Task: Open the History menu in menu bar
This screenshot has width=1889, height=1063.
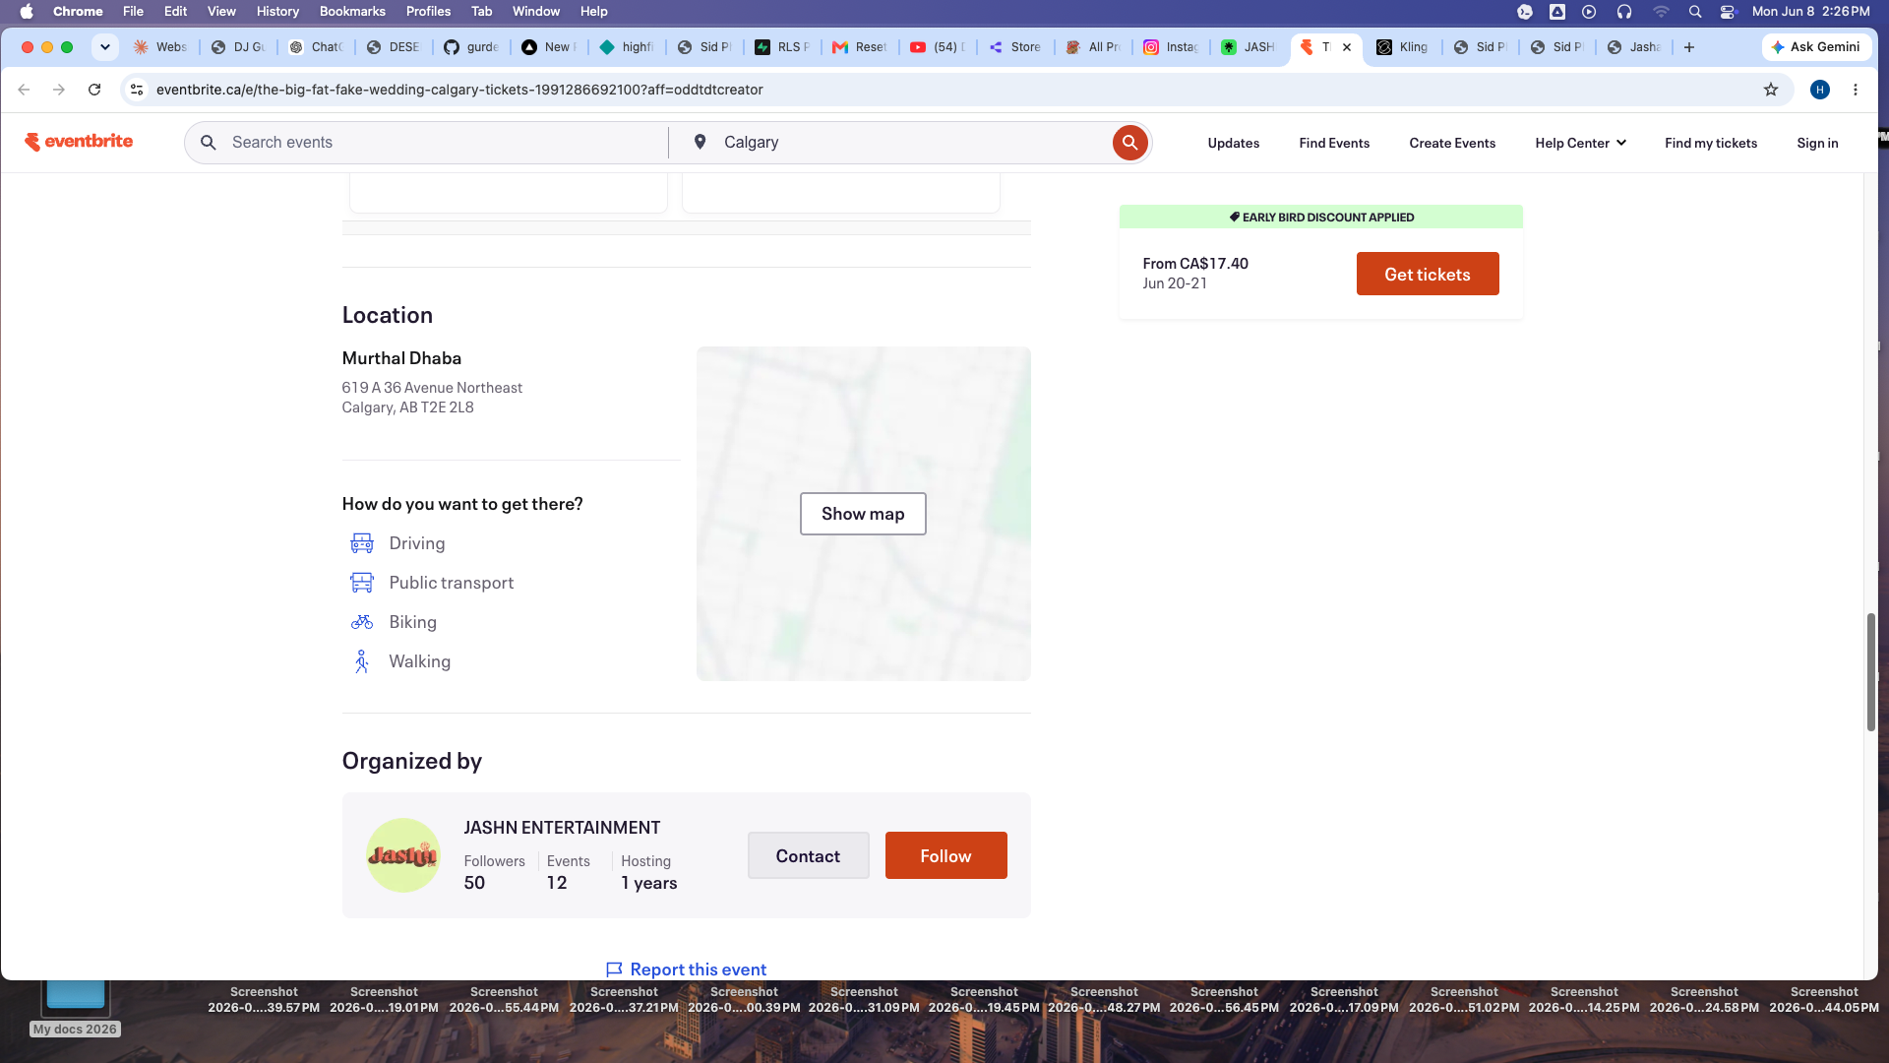Action: tap(277, 11)
